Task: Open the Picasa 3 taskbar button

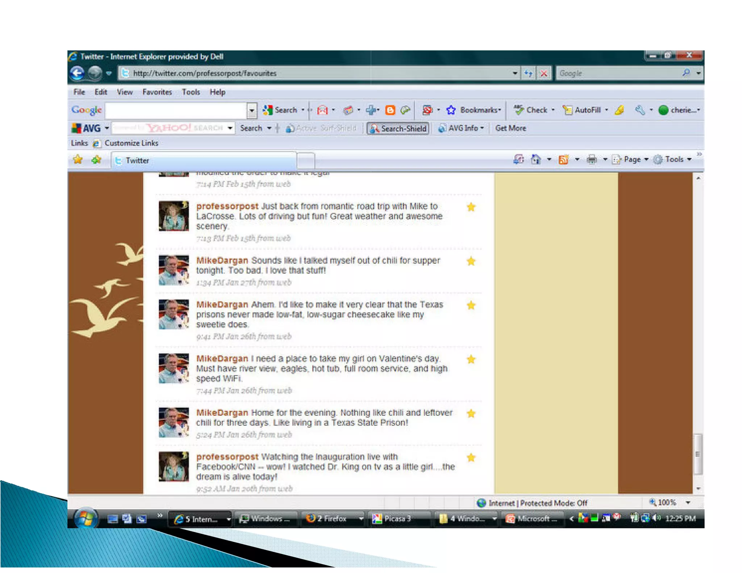Action: pos(400,519)
